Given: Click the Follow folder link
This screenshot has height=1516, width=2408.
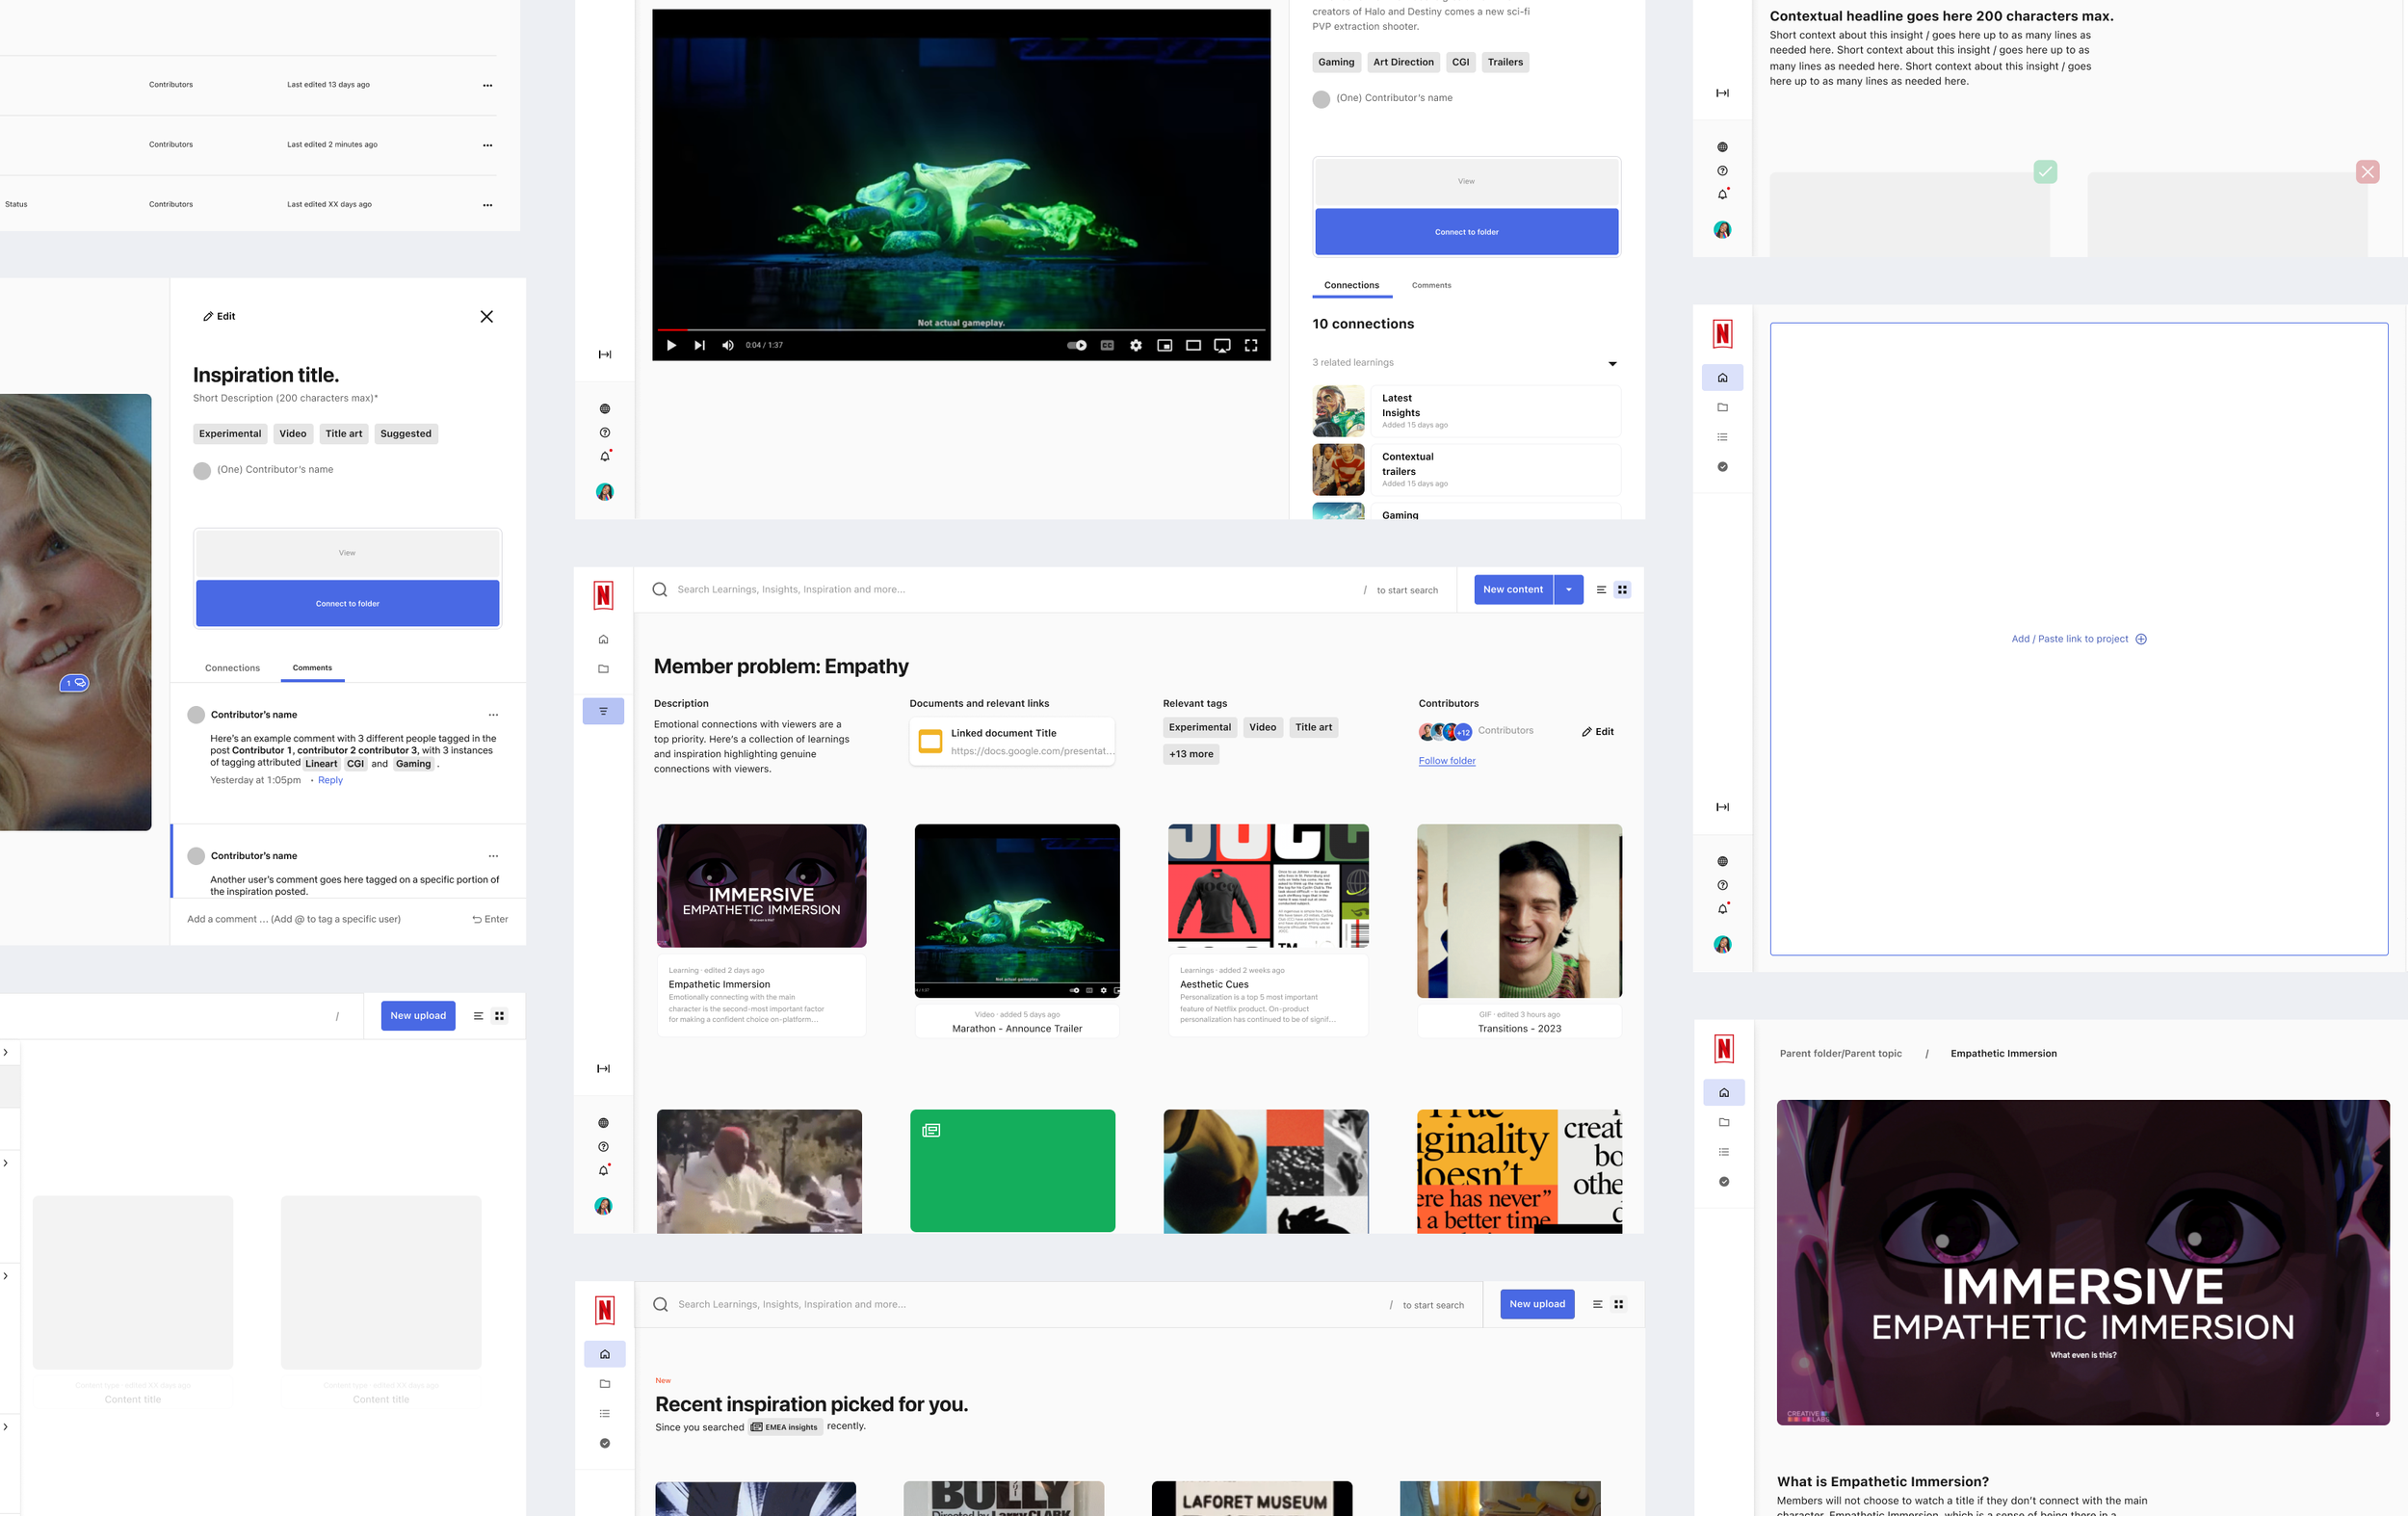Looking at the screenshot, I should click(x=1446, y=761).
